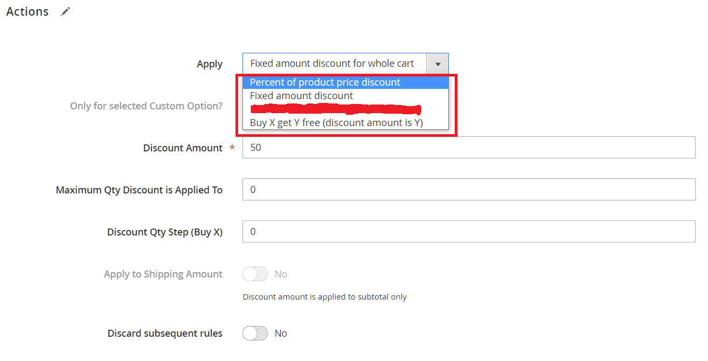The image size is (708, 361).
Task: Click the redacted third dropdown option
Action: pos(335,109)
